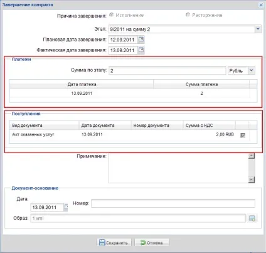Select the 2,00 RUB amount cell
Image resolution: width=266 pixels, height=253 pixels.
(x=210, y=134)
